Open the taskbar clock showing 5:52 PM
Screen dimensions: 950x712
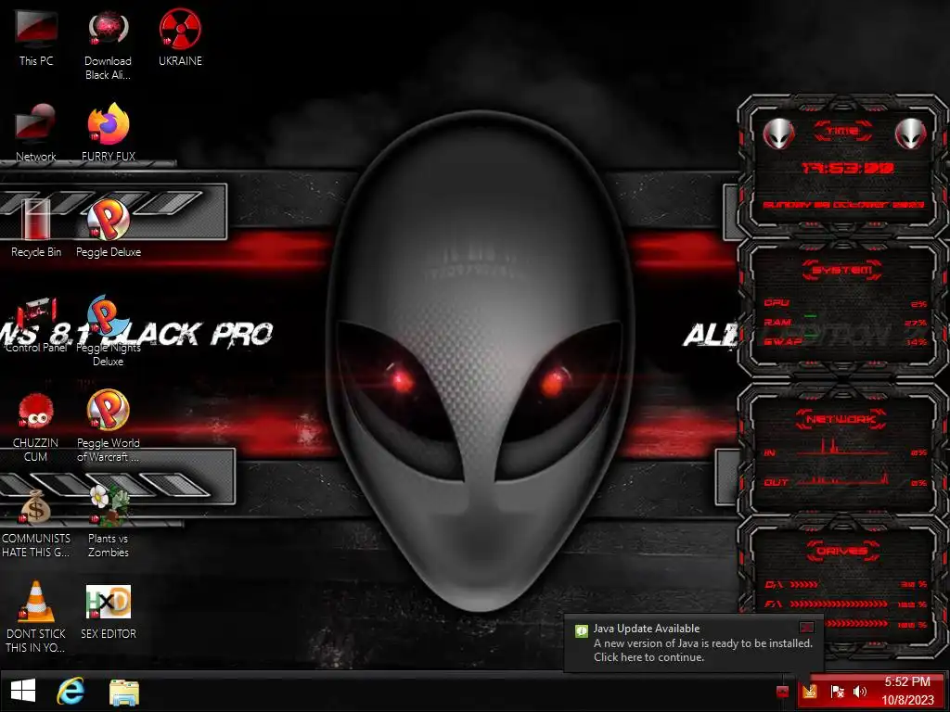[907, 681]
